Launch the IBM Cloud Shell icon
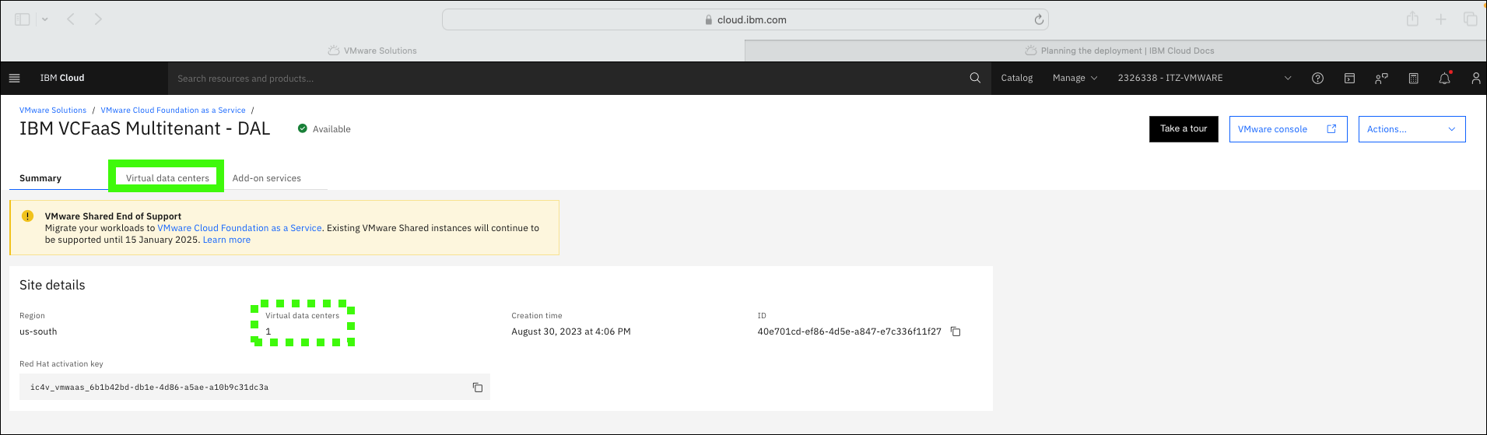 1349,78
